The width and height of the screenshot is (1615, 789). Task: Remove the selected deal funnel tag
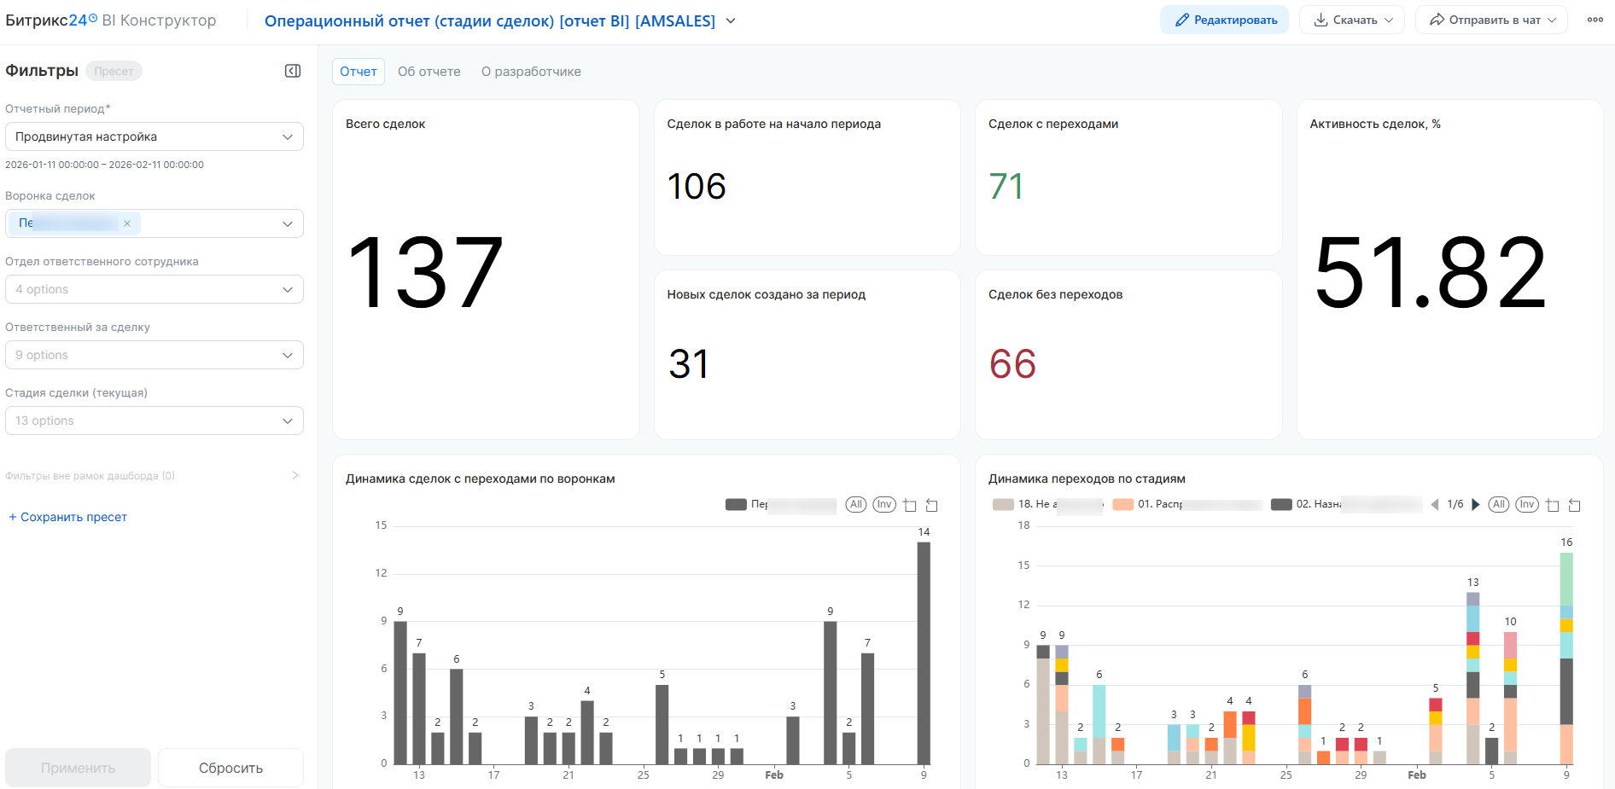point(127,223)
